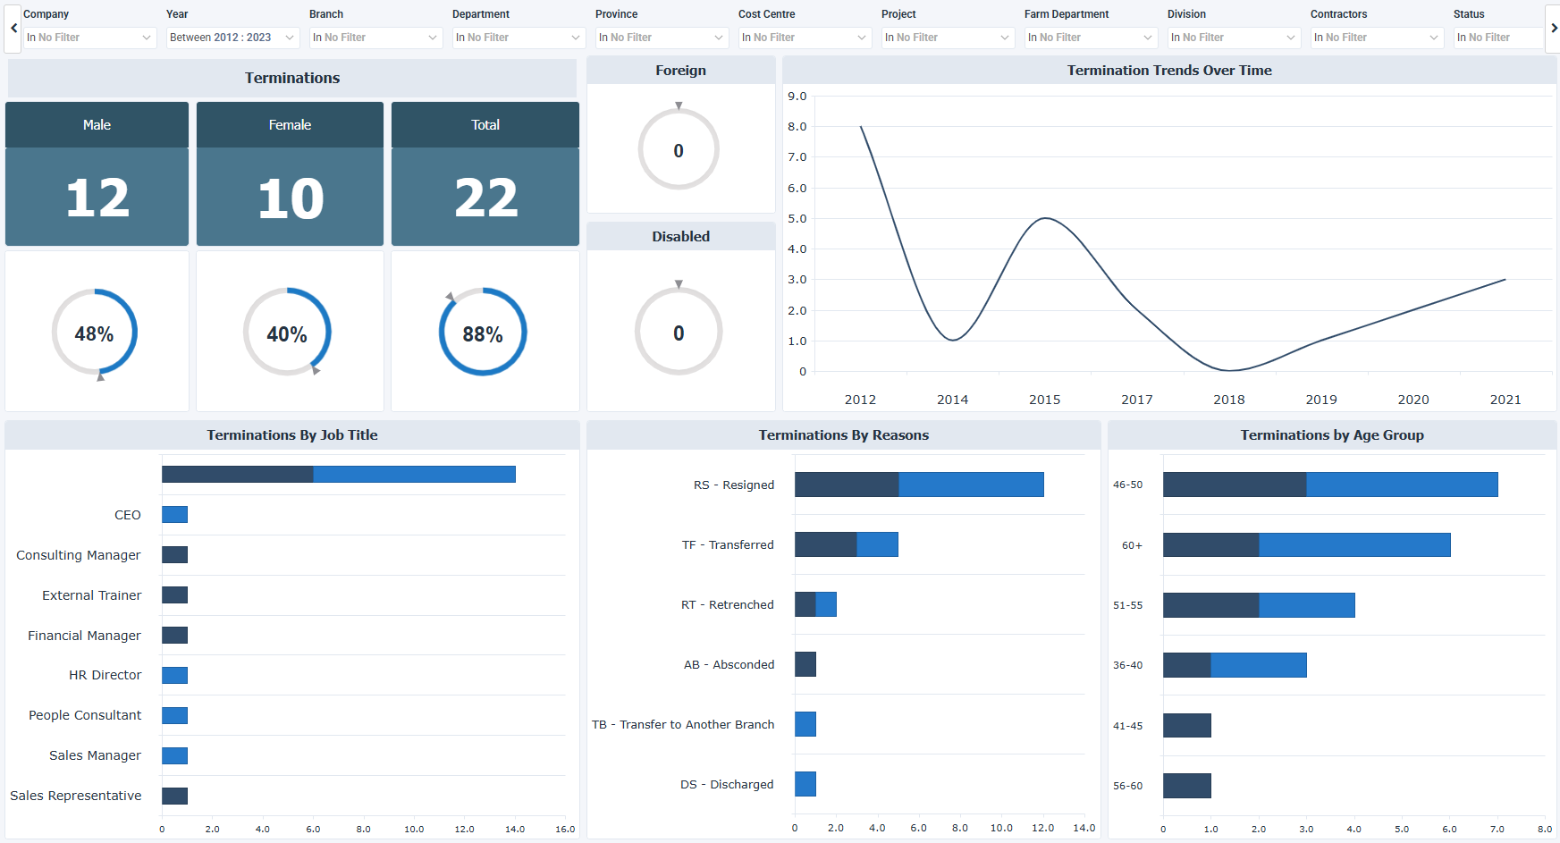This screenshot has width=1560, height=843.
Task: Select the Male terminations card
Action: click(97, 173)
